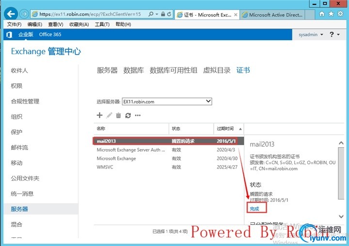Open the 数据库可用性组 sub-tab

[174, 70]
